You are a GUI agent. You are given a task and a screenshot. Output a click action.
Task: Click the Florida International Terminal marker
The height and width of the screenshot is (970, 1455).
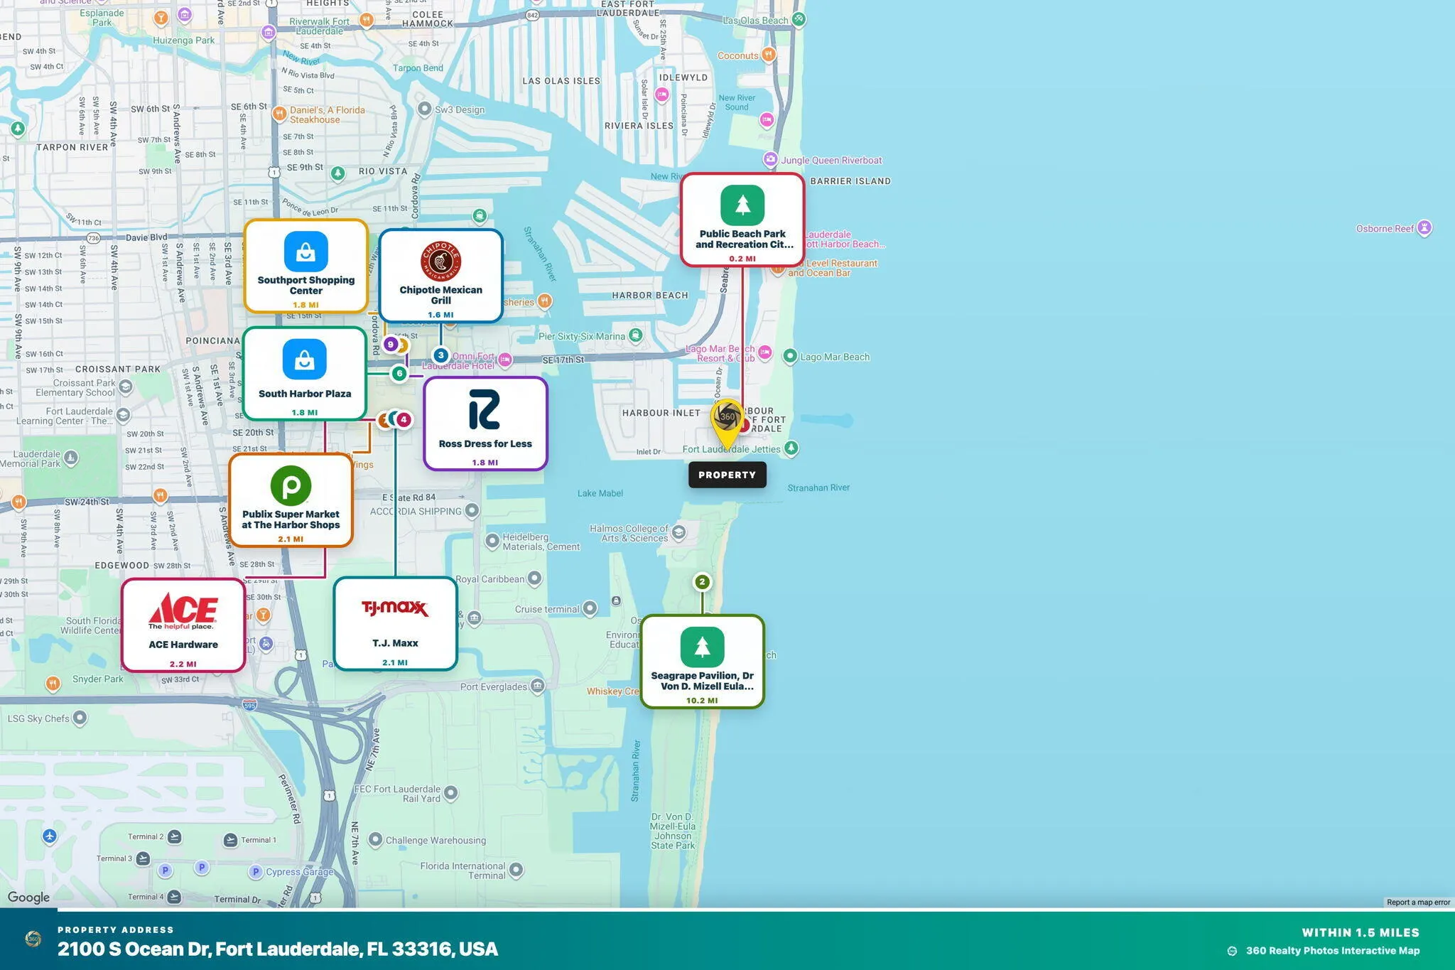516,870
